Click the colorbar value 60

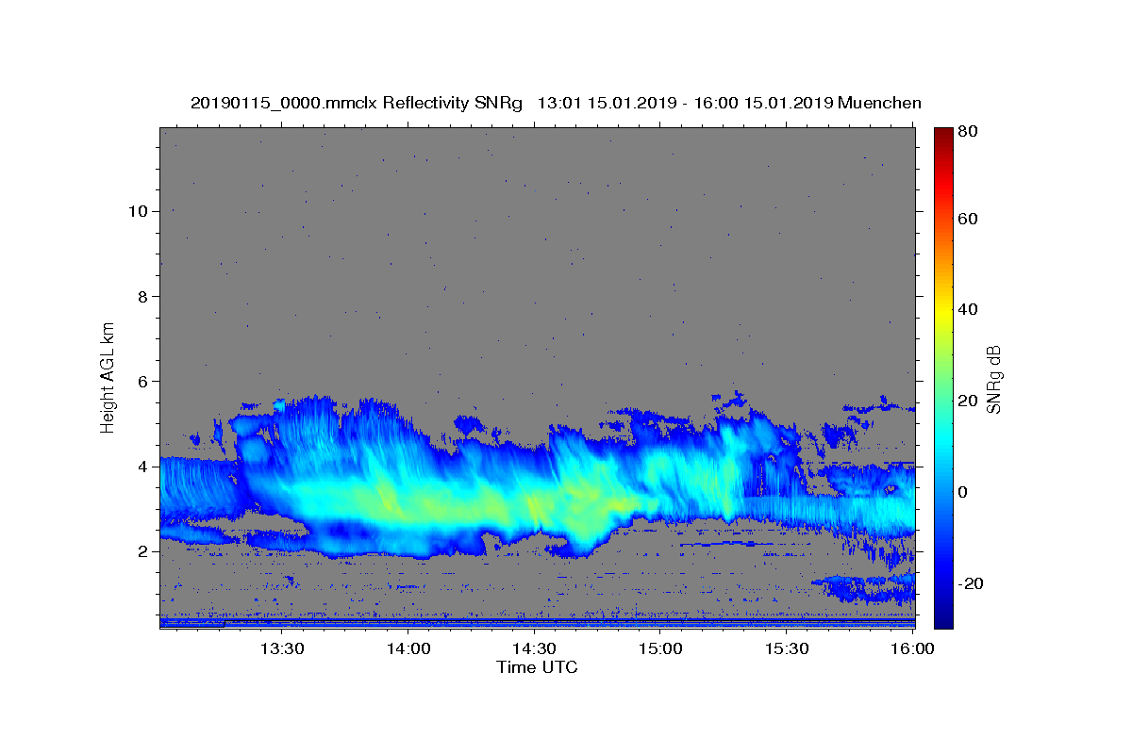tap(969, 219)
